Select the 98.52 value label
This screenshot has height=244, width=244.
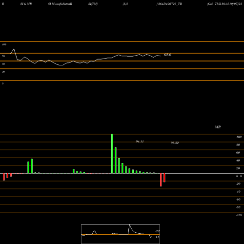(x=175, y=143)
